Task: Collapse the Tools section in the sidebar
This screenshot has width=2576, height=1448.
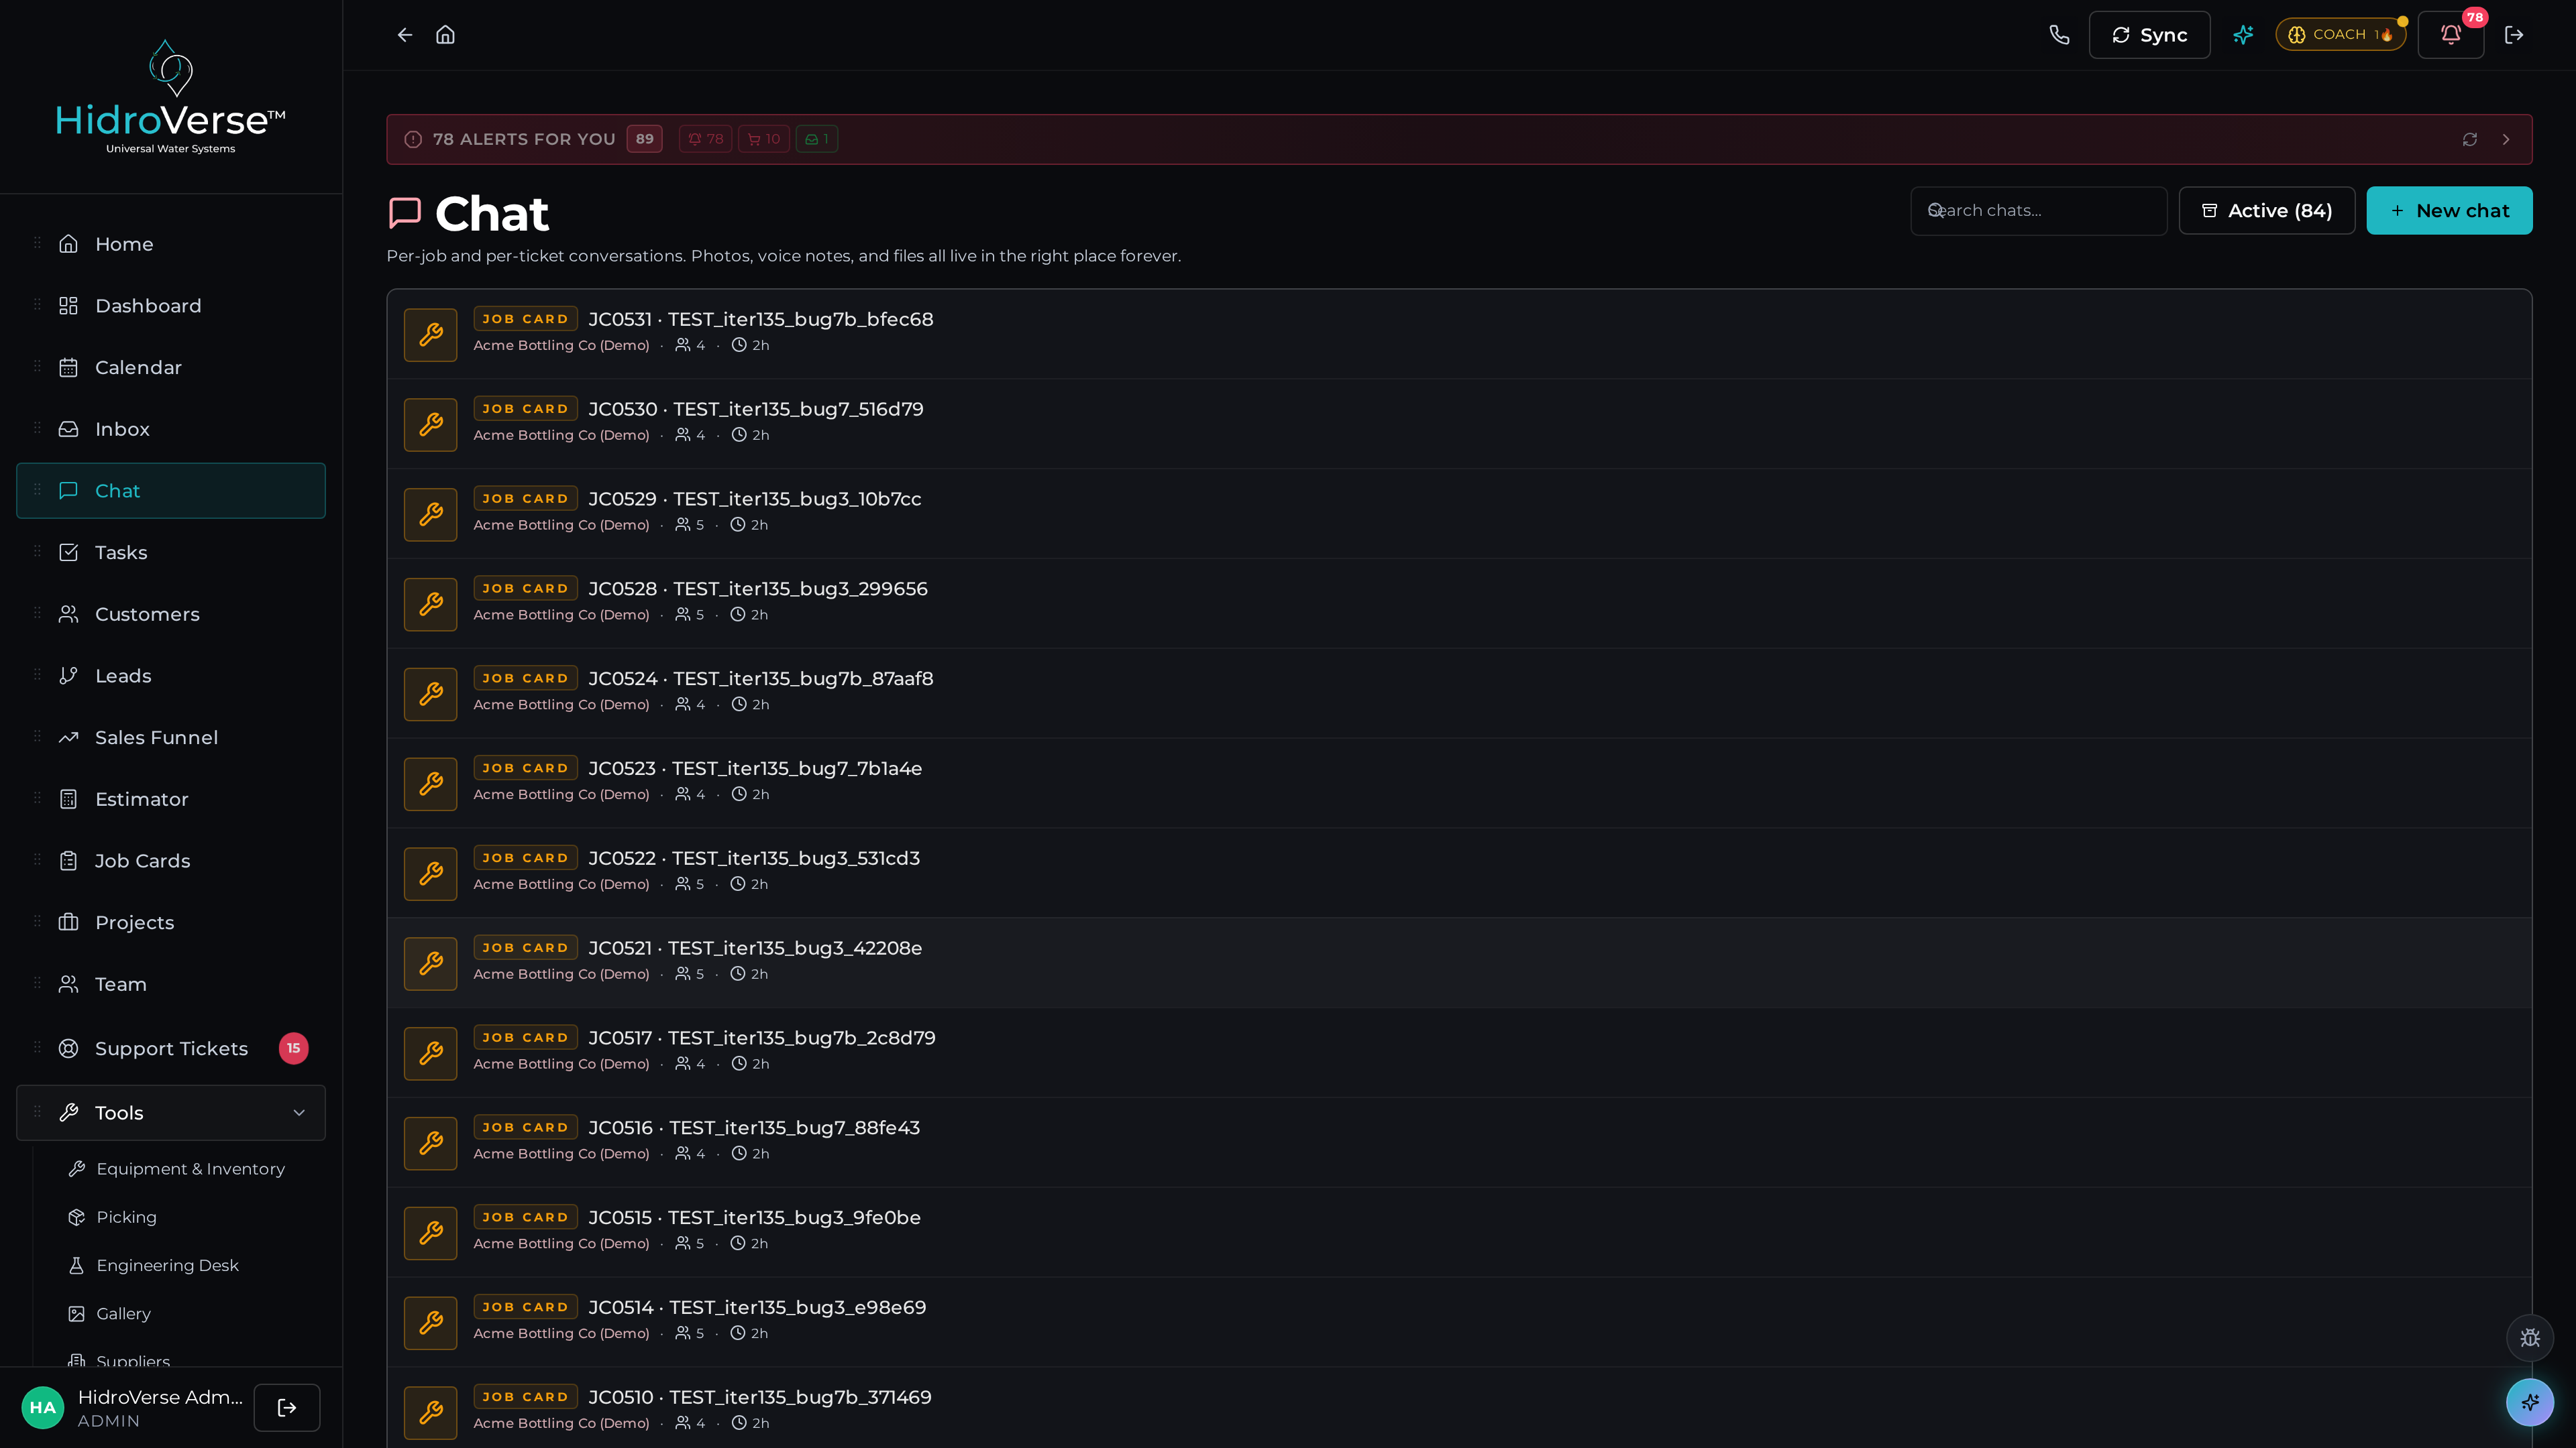Action: (x=171, y=1113)
